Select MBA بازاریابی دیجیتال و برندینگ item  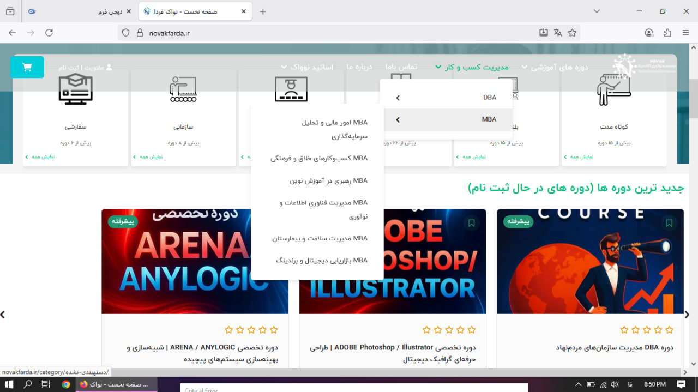[x=322, y=261]
